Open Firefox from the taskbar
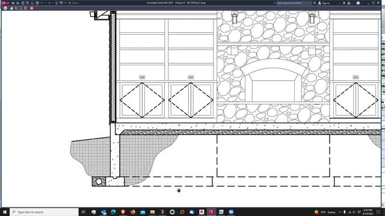385x216 pixels. point(133,212)
